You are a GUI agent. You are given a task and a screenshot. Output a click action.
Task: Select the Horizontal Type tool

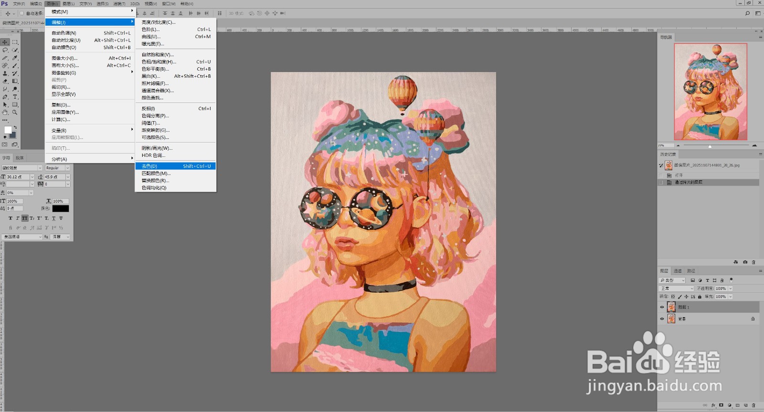(15, 97)
